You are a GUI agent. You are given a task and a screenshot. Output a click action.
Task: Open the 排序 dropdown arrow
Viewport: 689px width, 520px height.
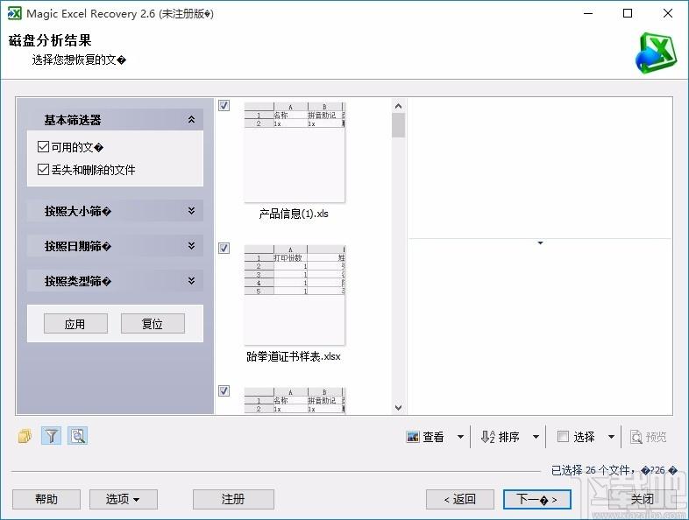pyautogui.click(x=536, y=437)
